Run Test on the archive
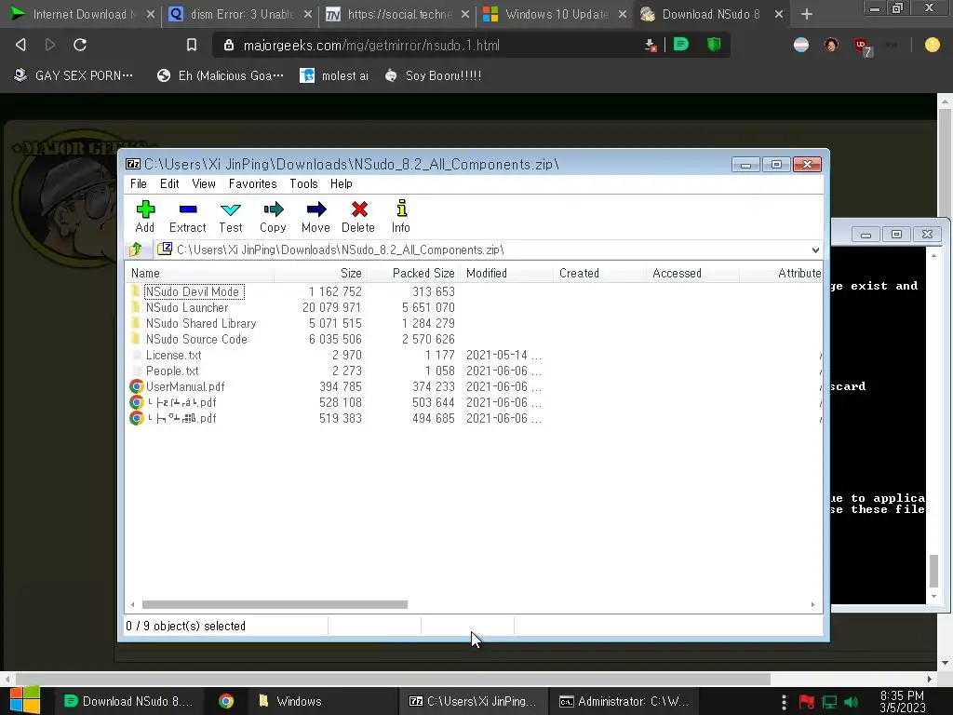The image size is (953, 715). (x=231, y=217)
